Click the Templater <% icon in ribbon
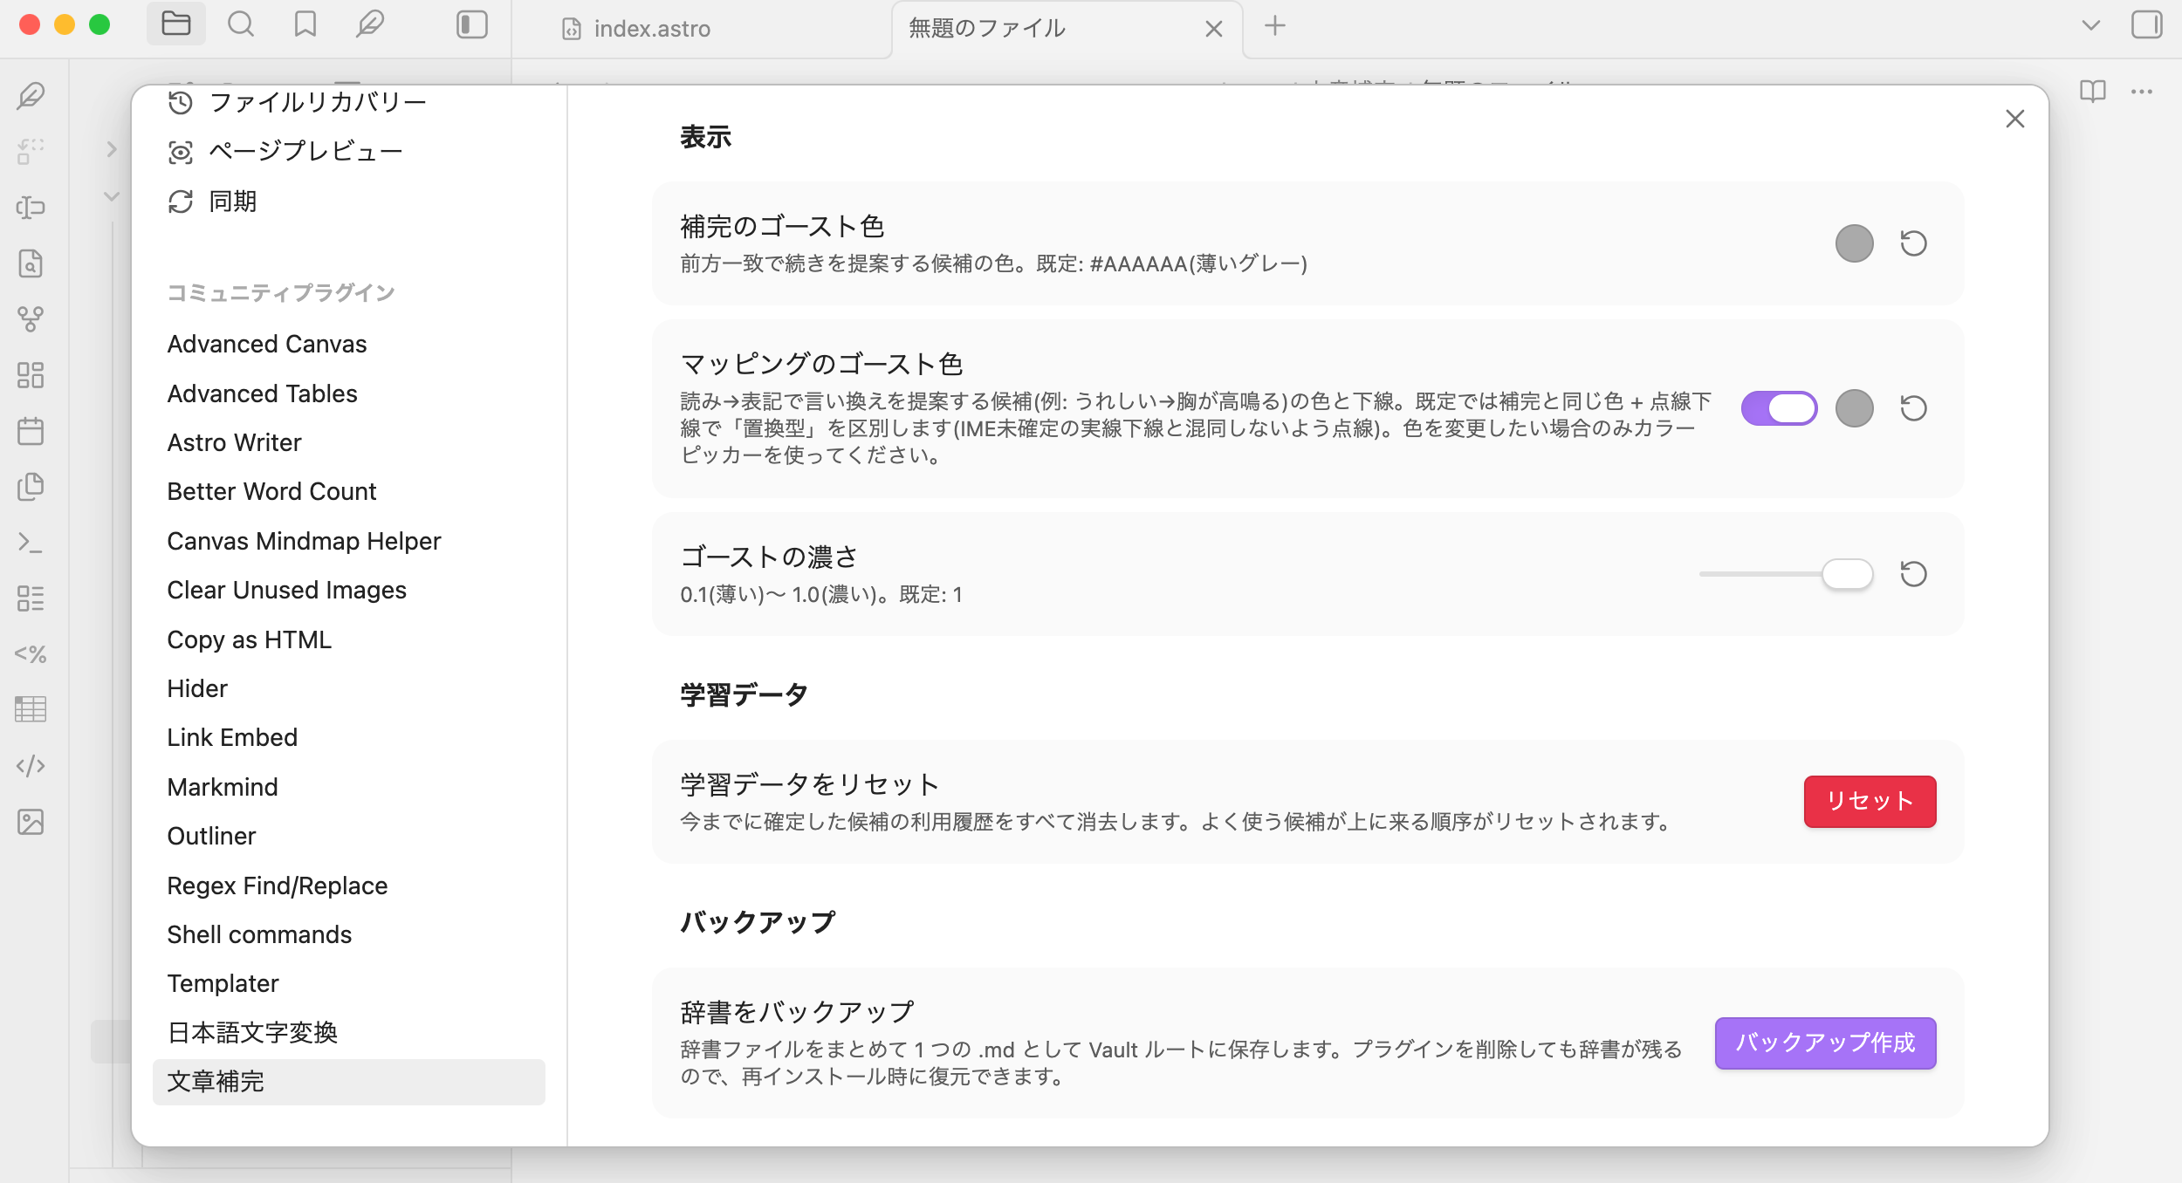2182x1183 pixels. 31,653
